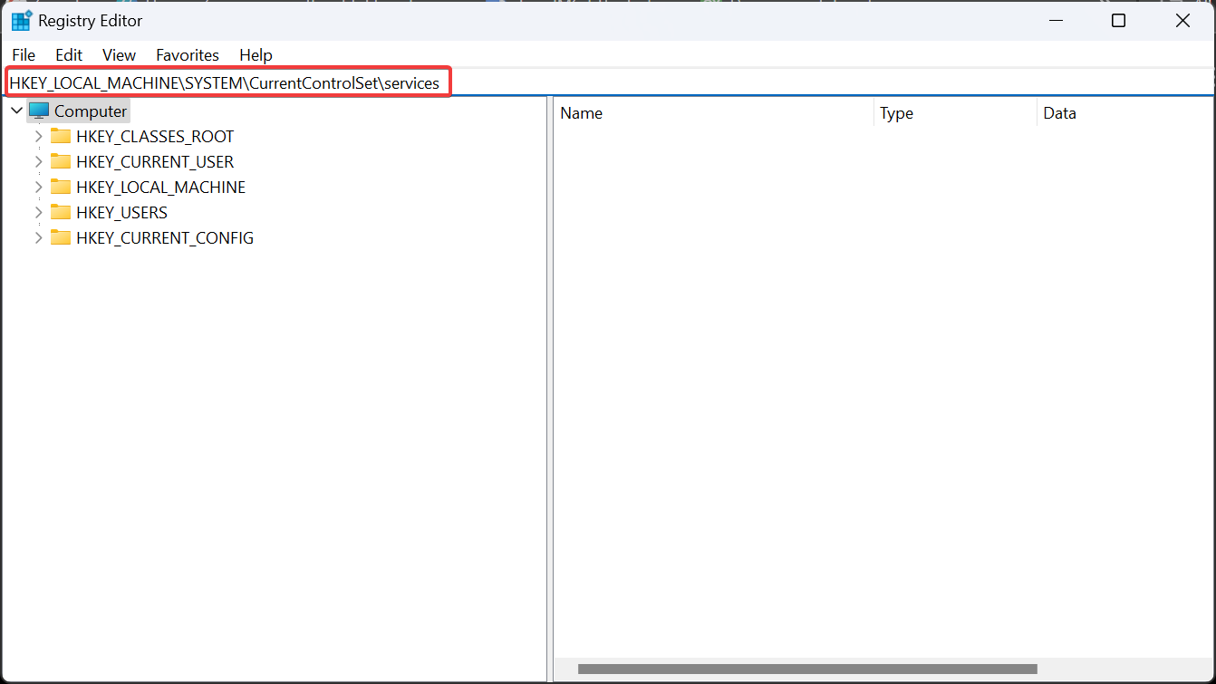Open the Help menu
The height and width of the screenshot is (684, 1216).
click(x=256, y=55)
